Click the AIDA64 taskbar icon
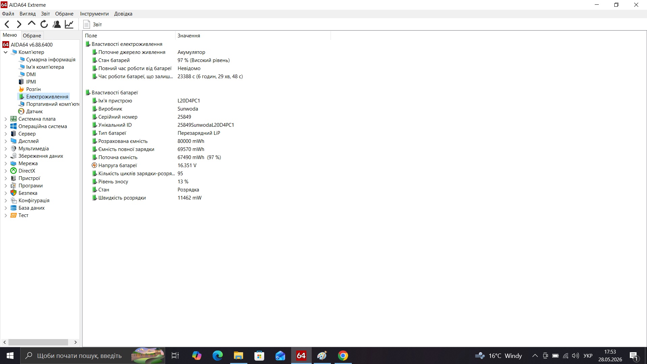647x364 pixels. 301,356
